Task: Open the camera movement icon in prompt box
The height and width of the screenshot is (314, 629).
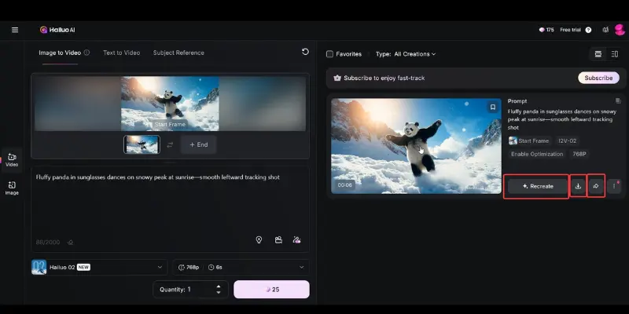Action: 278,240
